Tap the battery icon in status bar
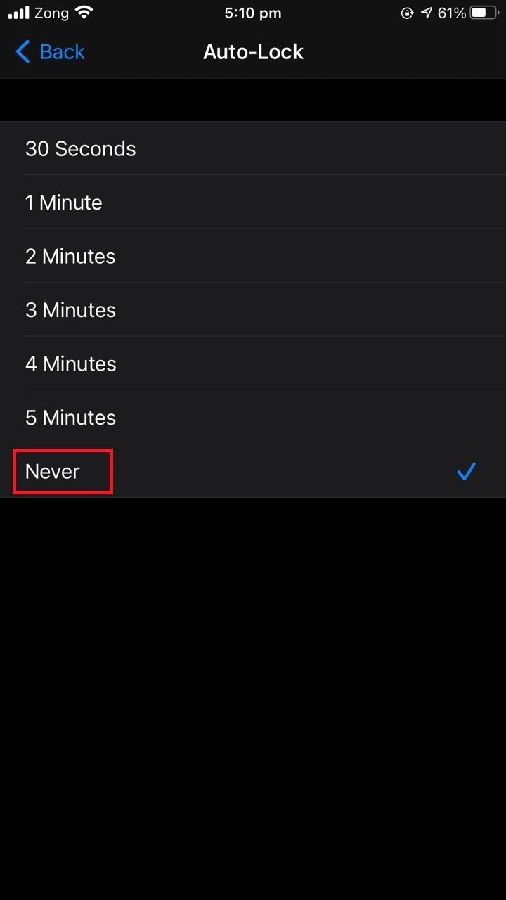506x900 pixels. 484,13
